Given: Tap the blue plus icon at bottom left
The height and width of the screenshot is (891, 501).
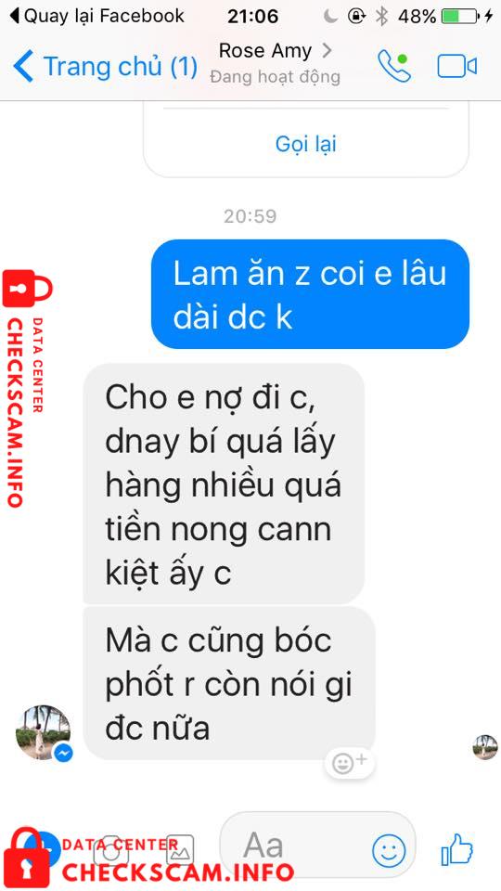Looking at the screenshot, I should (47, 849).
